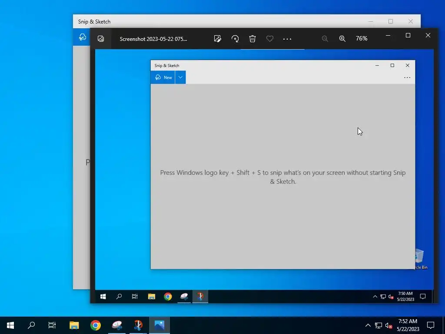445x334 pixels.
Task: Maximize the Photos window
Action: (408, 35)
